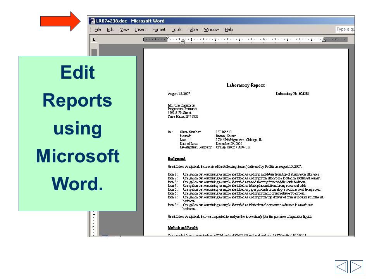Click the 'Progressive Insurance' line

(x=183, y=109)
